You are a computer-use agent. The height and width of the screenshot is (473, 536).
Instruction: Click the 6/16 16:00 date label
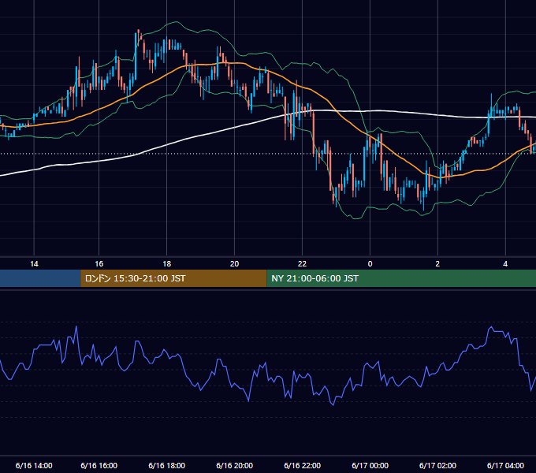[x=99, y=465]
